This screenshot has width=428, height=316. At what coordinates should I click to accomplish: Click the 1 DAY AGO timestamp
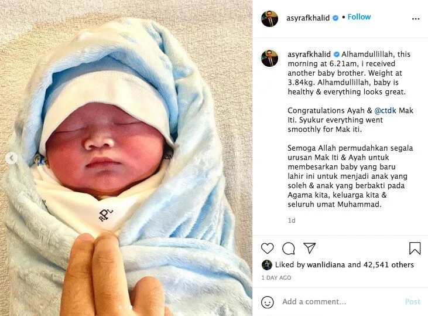pos(276,278)
